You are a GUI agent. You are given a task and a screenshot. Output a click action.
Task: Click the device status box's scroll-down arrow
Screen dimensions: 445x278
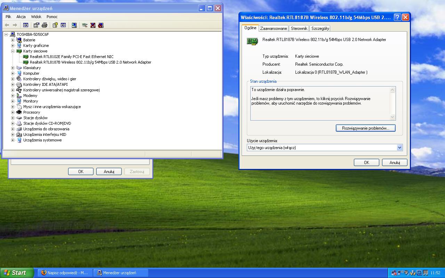click(393, 117)
